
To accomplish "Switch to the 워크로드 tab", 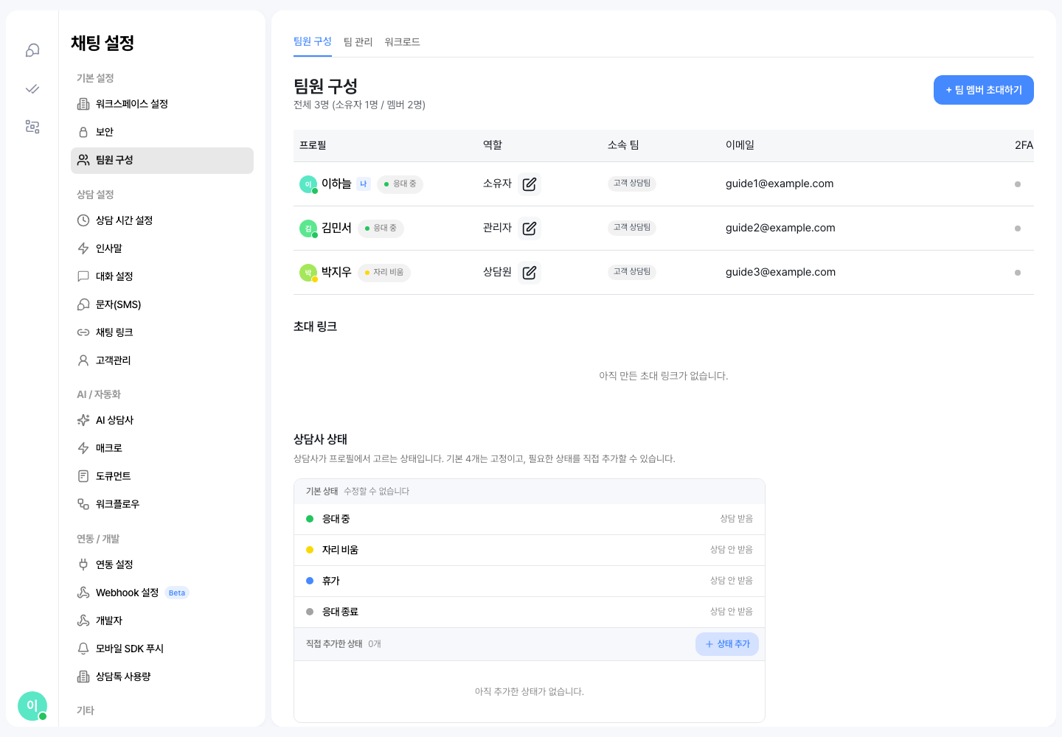I will tap(402, 42).
